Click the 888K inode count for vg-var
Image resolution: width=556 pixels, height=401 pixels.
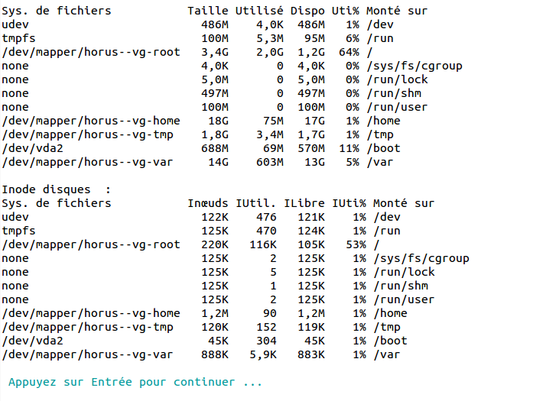215,355
